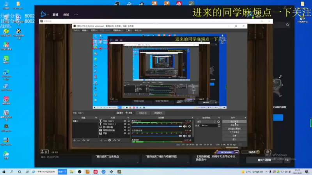Image resolution: width=312 pixels, height=175 pixels.
Task: Open the OBS Help menu
Action: pyautogui.click(x=138, y=30)
